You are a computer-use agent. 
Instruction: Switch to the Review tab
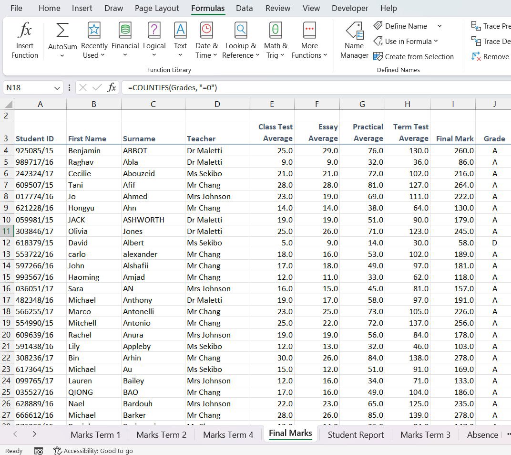[277, 8]
